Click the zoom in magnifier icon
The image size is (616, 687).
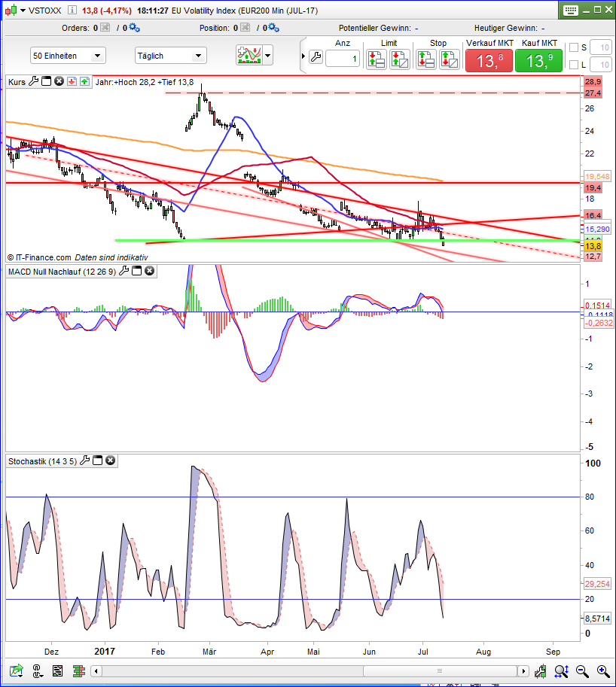pyautogui.click(x=603, y=670)
